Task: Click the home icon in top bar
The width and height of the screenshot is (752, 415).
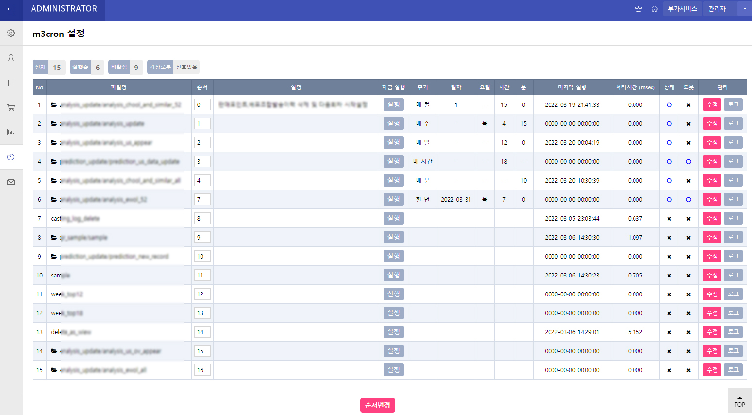Action: tap(654, 9)
